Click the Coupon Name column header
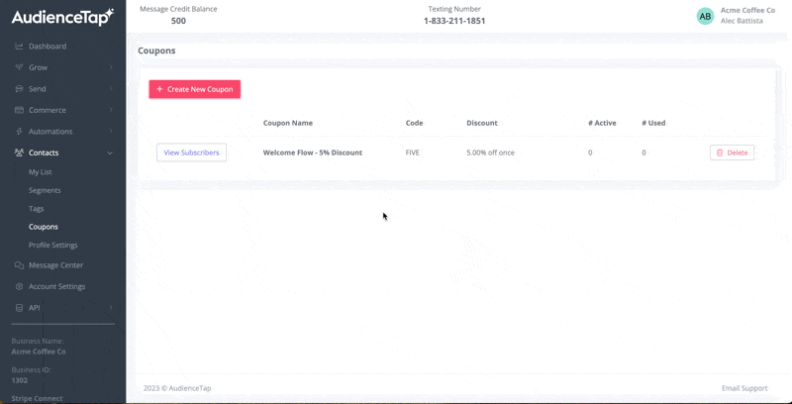Viewport: 792px width, 404px height. click(x=288, y=123)
